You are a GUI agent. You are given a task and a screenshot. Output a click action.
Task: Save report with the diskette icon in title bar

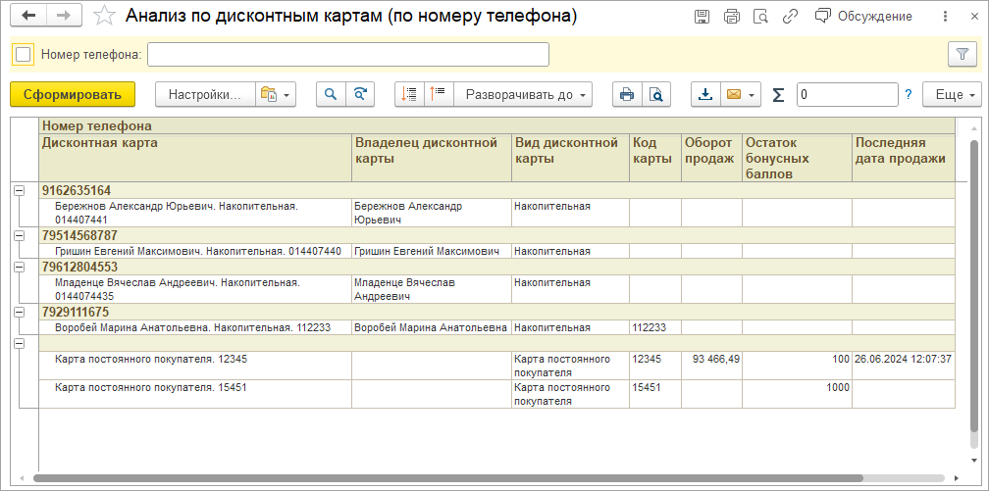click(701, 17)
